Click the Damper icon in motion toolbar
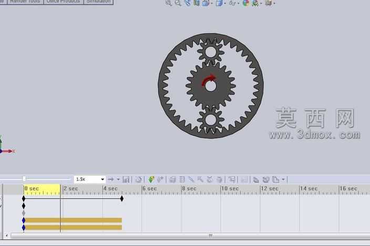This screenshot has height=246, width=370. click(191, 179)
